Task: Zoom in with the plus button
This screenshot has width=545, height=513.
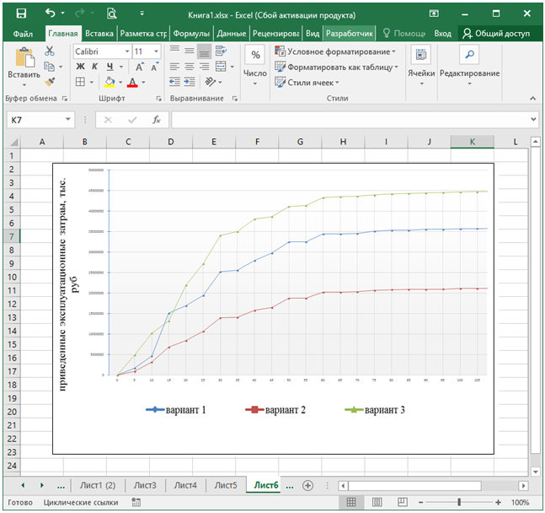Action: point(498,502)
